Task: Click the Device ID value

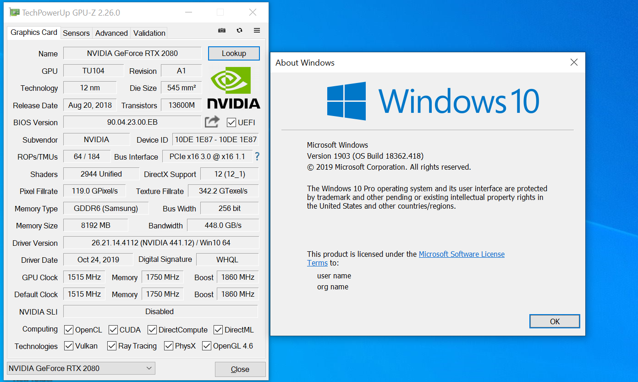Action: (x=215, y=139)
